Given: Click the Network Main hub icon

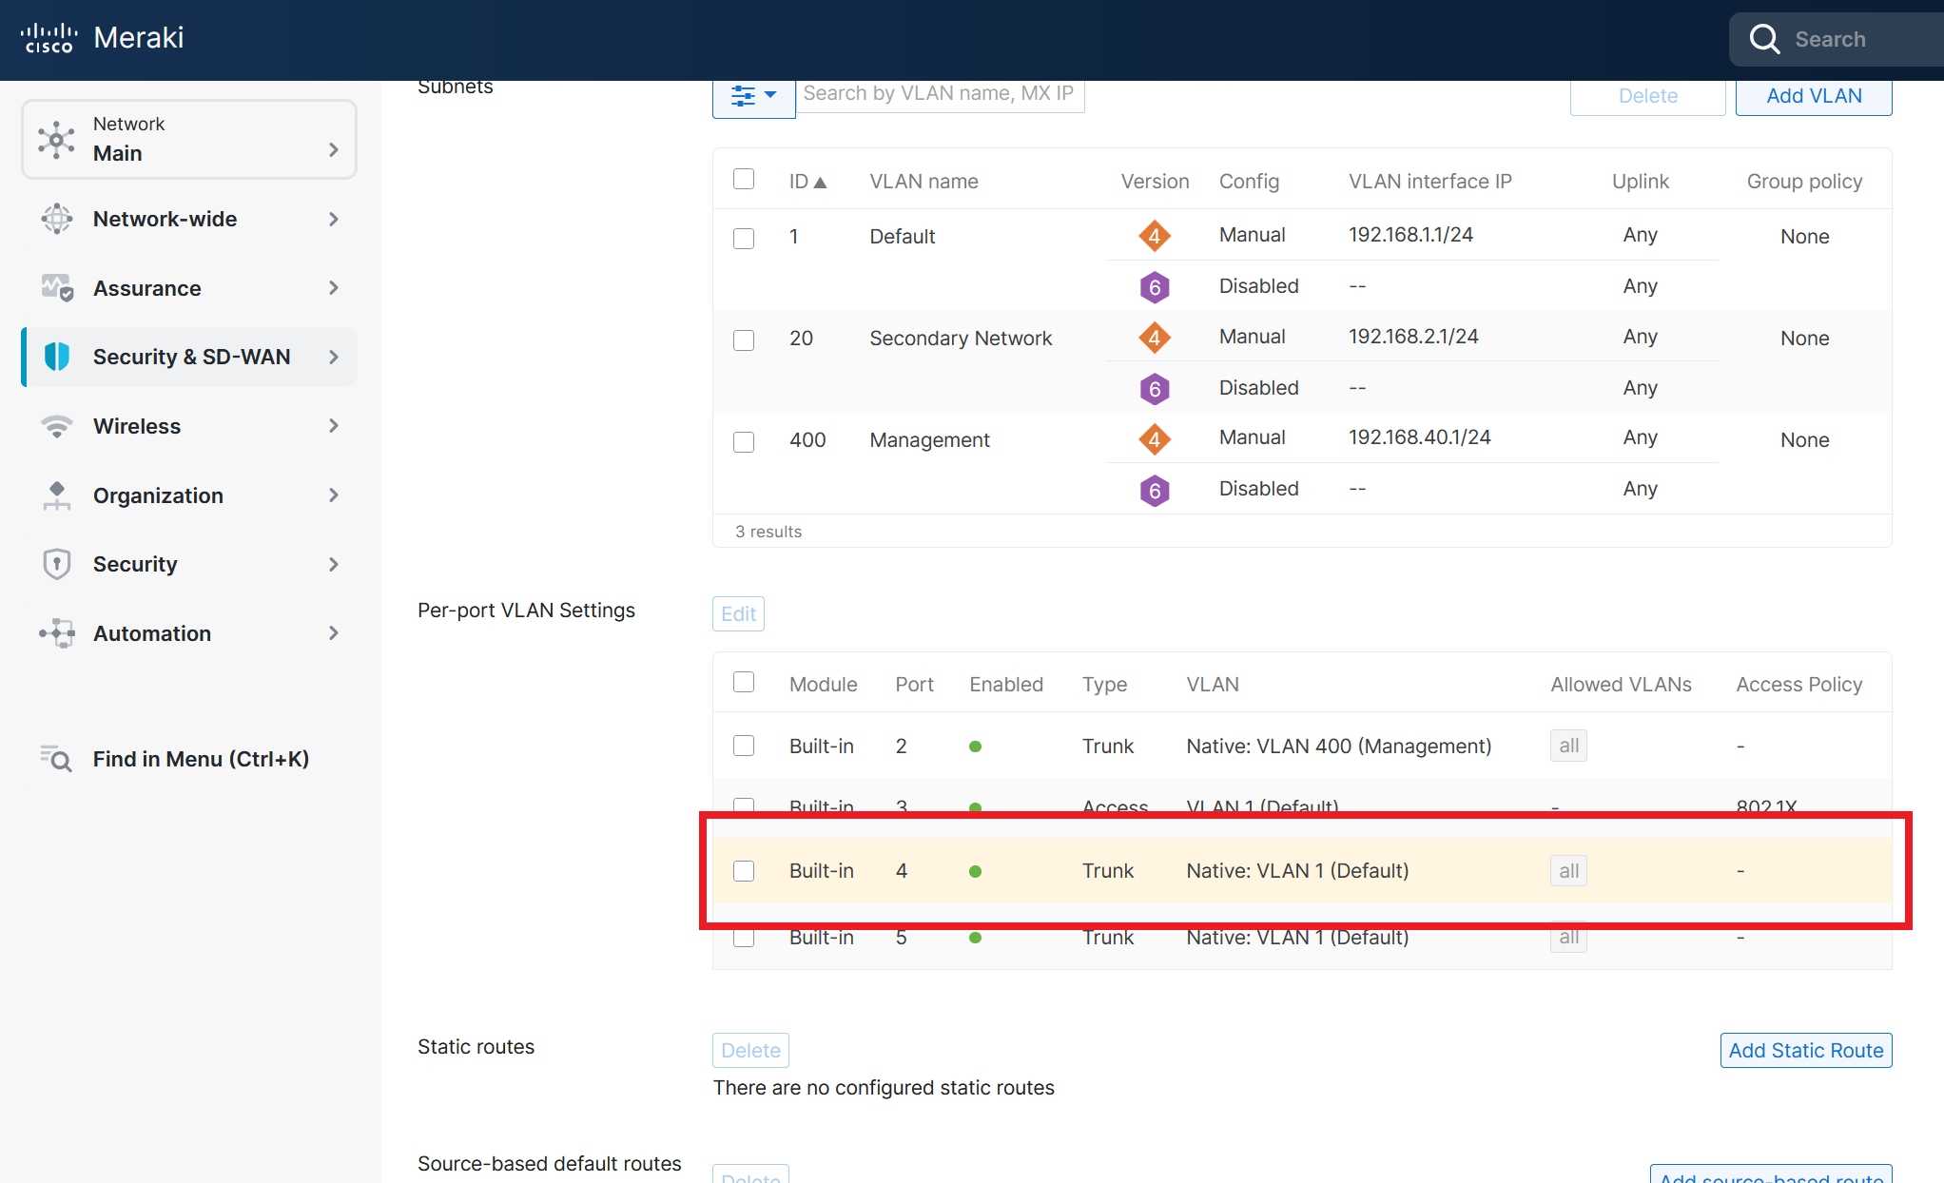Looking at the screenshot, I should (x=56, y=140).
